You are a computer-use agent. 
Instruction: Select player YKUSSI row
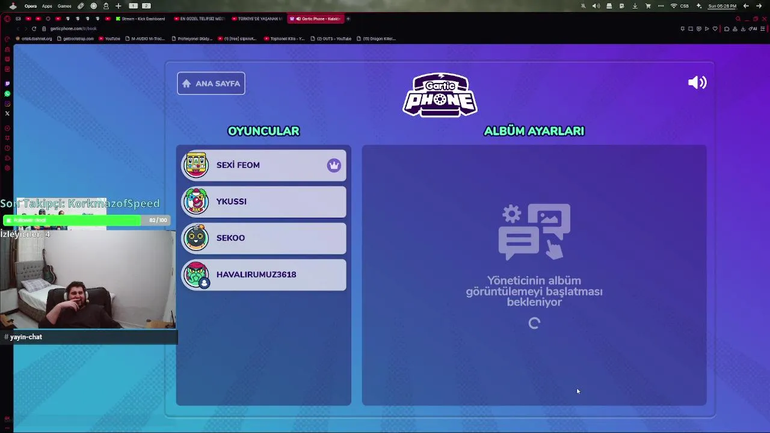pyautogui.click(x=264, y=201)
